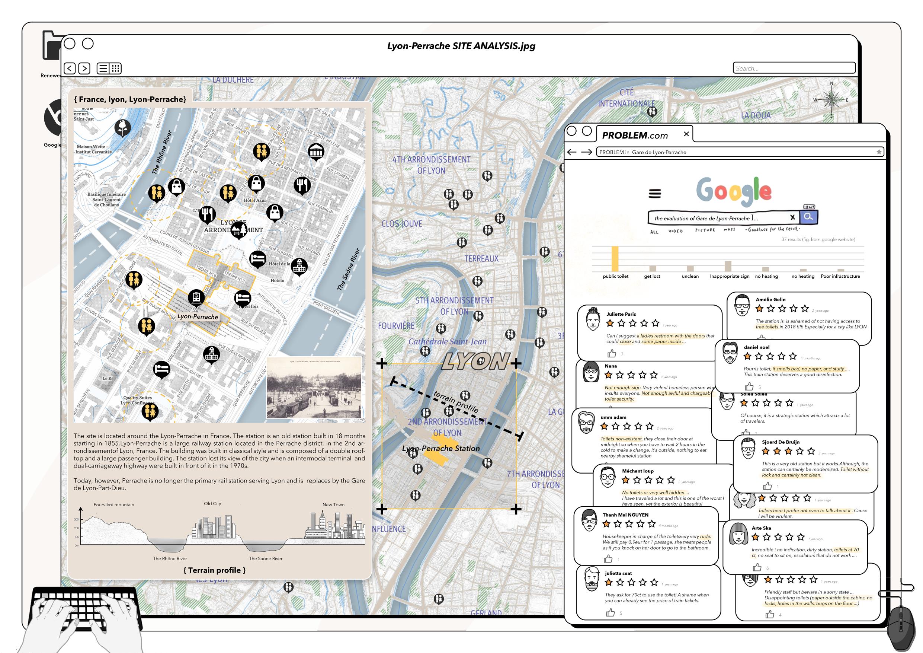
Task: Select the train pin above the Lyon-Perrache label
Action: click(x=196, y=299)
